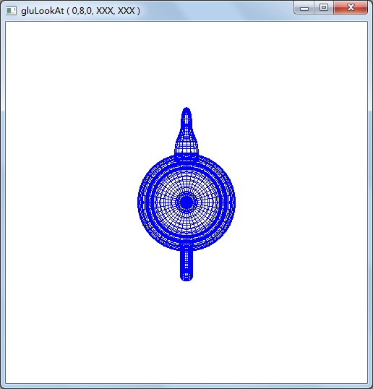Minimize the gluLookAt window

pos(304,8)
